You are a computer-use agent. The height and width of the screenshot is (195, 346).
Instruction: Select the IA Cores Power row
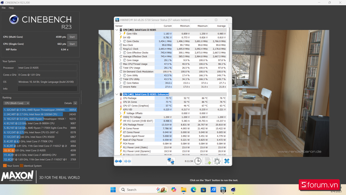coord(171,129)
